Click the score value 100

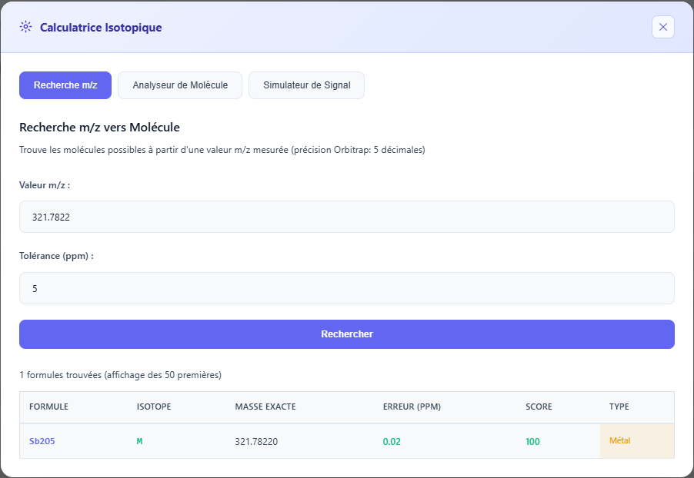coord(532,441)
